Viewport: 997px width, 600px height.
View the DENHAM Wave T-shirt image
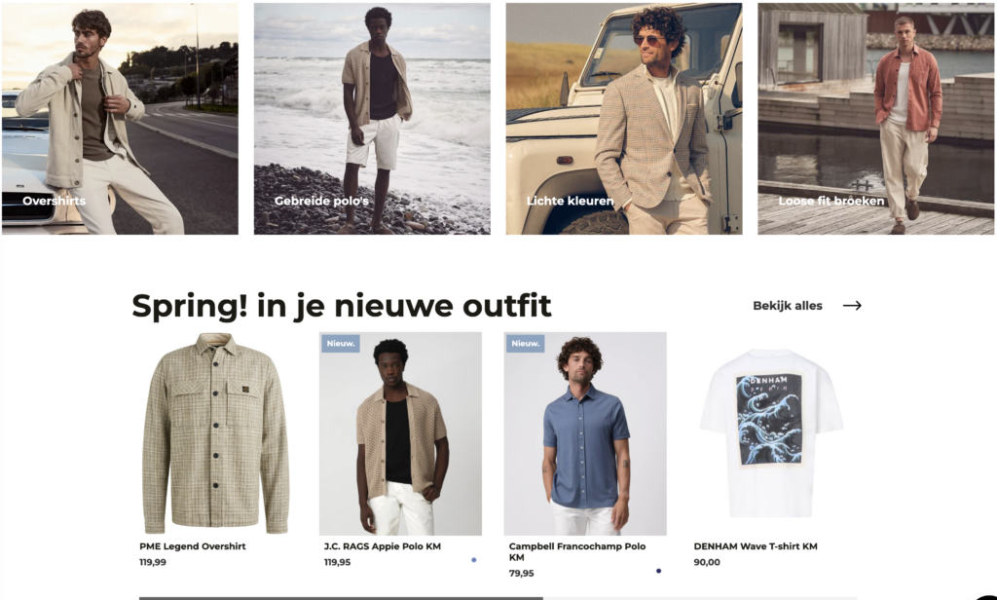point(771,433)
